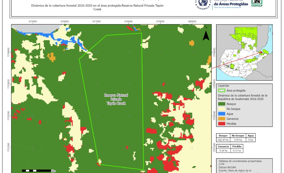Click the green Área protegida outline symbol
The image size is (284, 173).
point(222,90)
